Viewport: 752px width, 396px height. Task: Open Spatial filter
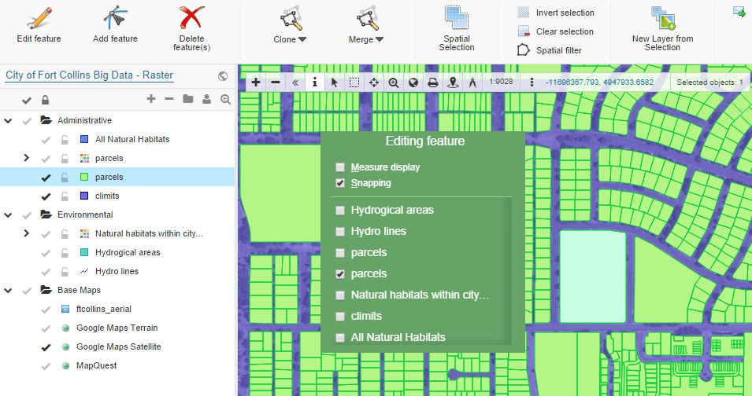point(550,50)
